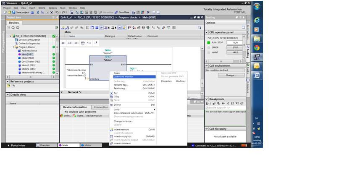Choose Change instance in context menu

pyautogui.click(x=134, y=121)
